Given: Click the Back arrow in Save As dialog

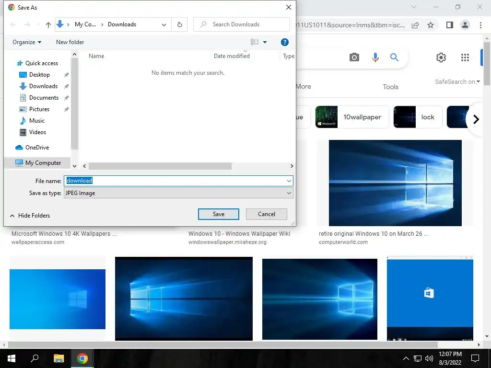Looking at the screenshot, I should click(13, 24).
